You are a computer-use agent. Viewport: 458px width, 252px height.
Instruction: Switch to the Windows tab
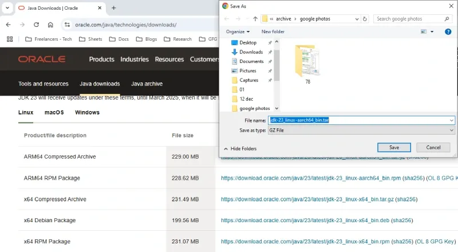click(87, 112)
